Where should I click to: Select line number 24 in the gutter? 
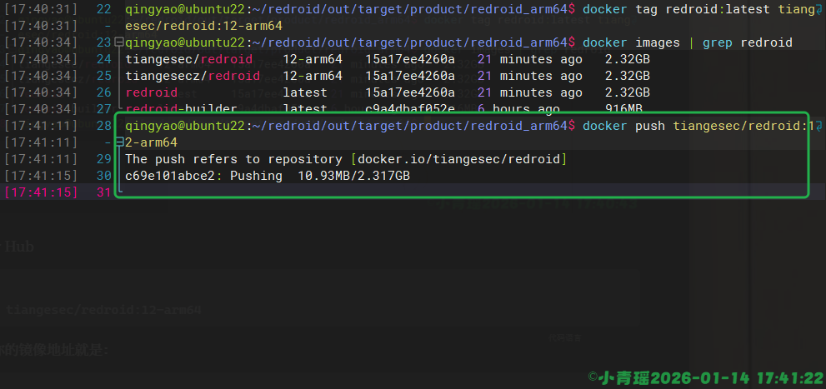coord(103,59)
